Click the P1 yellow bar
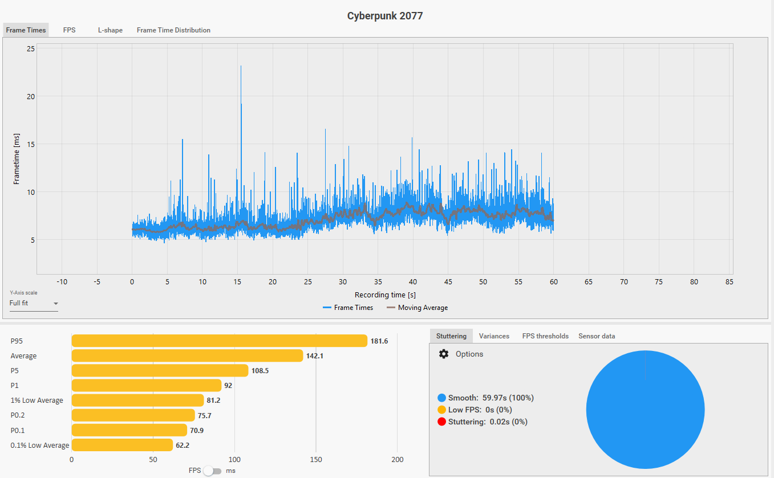The width and height of the screenshot is (774, 478). (147, 385)
